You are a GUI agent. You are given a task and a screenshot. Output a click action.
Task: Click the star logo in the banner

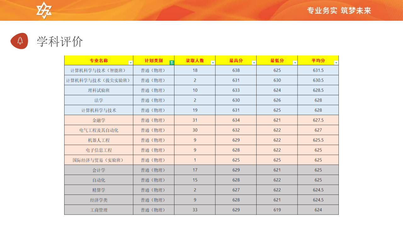[x=44, y=10]
